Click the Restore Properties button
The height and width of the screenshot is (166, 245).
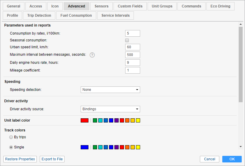click(20, 159)
